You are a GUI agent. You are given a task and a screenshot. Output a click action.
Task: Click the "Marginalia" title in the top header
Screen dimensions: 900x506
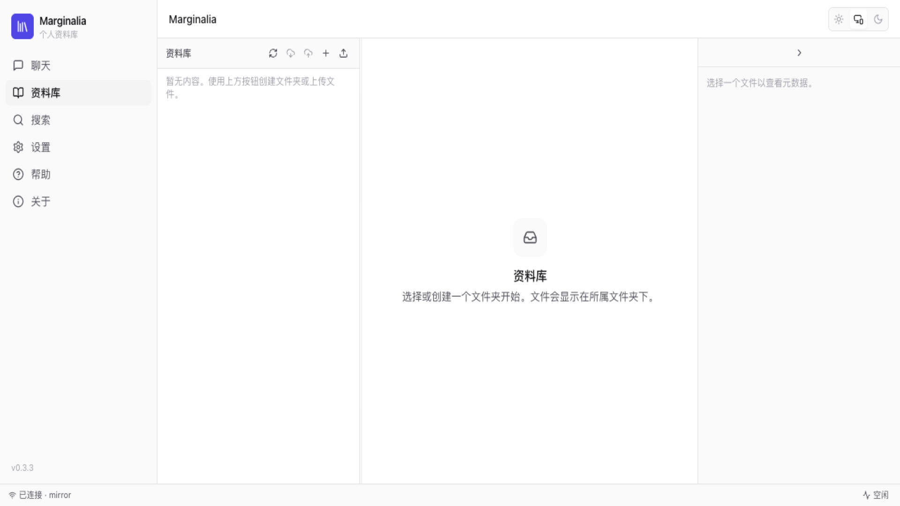point(193,20)
